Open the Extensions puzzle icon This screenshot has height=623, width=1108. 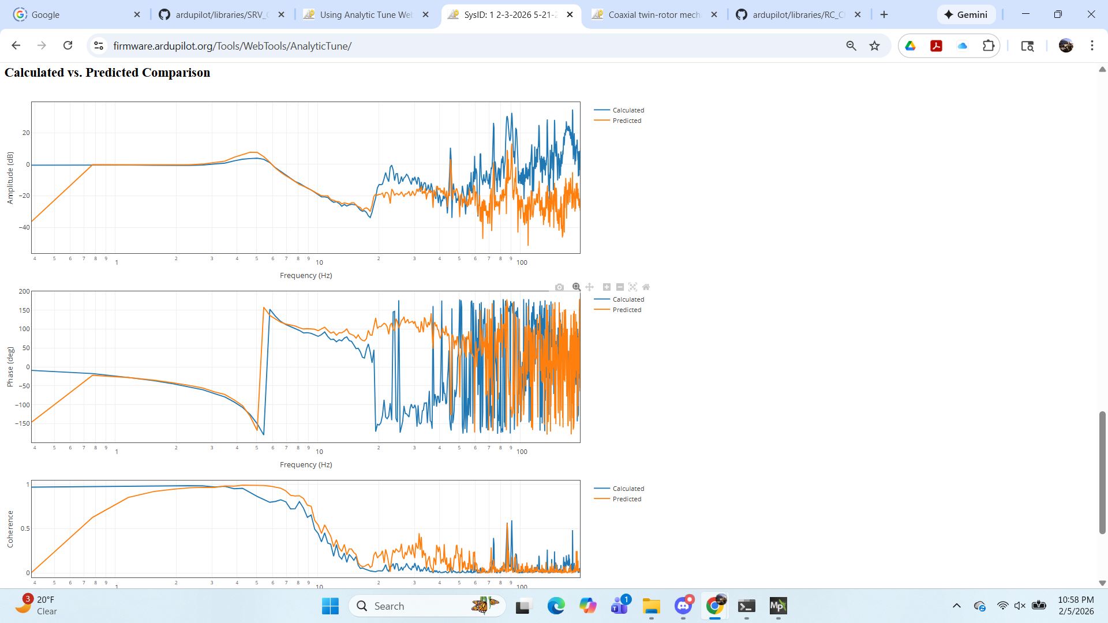coord(988,46)
